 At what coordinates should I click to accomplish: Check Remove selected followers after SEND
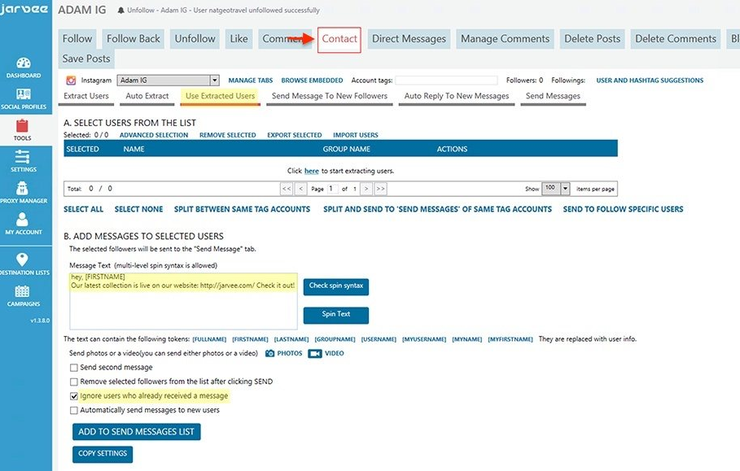coord(73,382)
